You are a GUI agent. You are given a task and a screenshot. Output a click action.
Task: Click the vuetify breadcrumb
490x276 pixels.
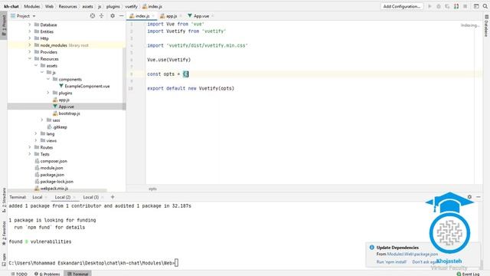point(131,6)
